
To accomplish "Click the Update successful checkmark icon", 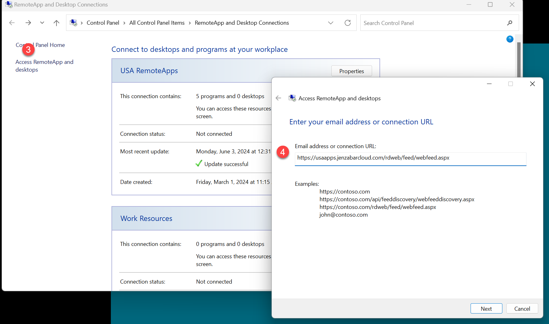I will coord(199,164).
